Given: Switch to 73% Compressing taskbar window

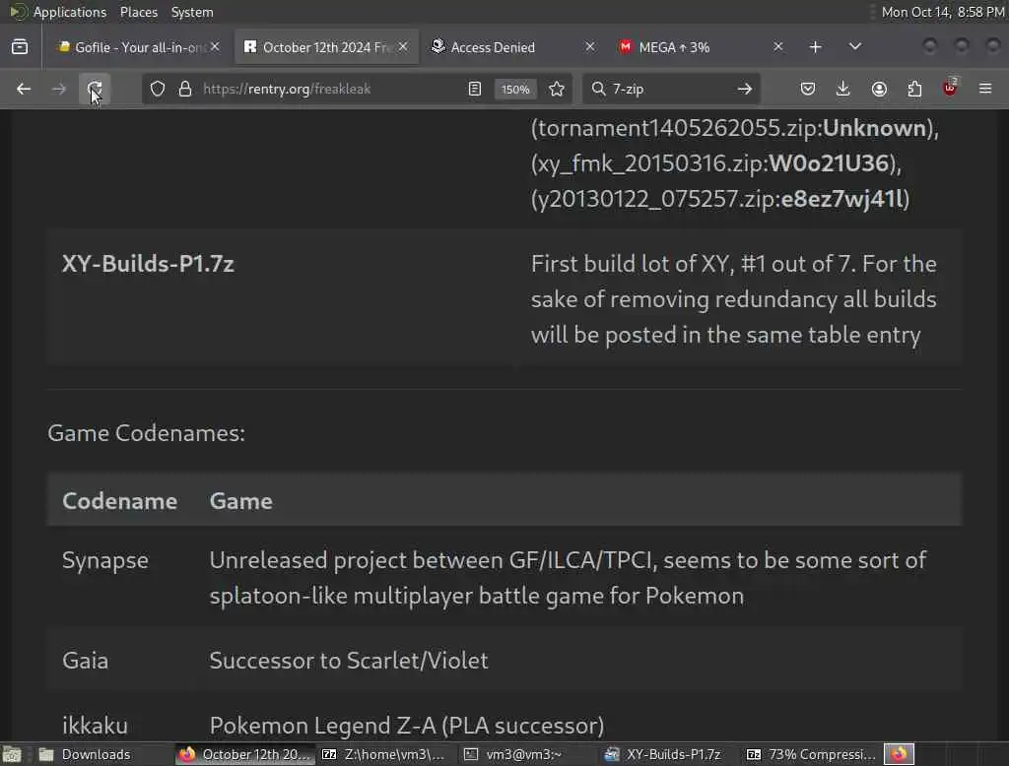Looking at the screenshot, I should (x=812, y=754).
